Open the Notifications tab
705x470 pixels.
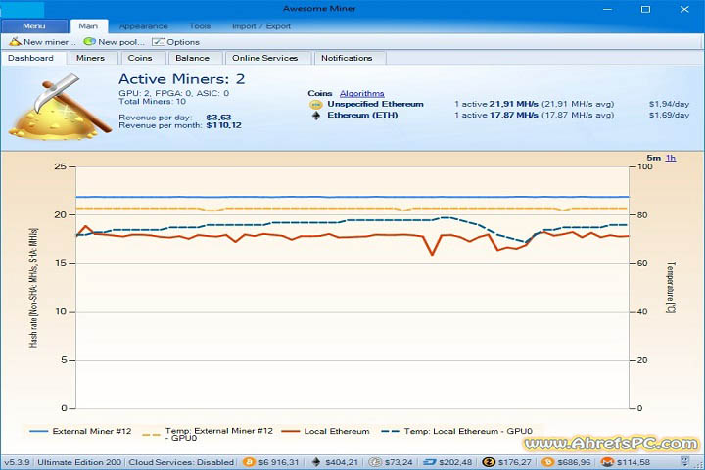(349, 58)
